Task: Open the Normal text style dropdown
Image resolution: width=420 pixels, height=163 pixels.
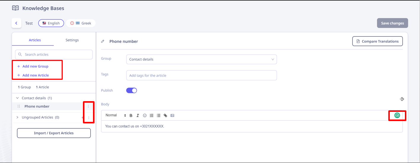Action: (116, 115)
